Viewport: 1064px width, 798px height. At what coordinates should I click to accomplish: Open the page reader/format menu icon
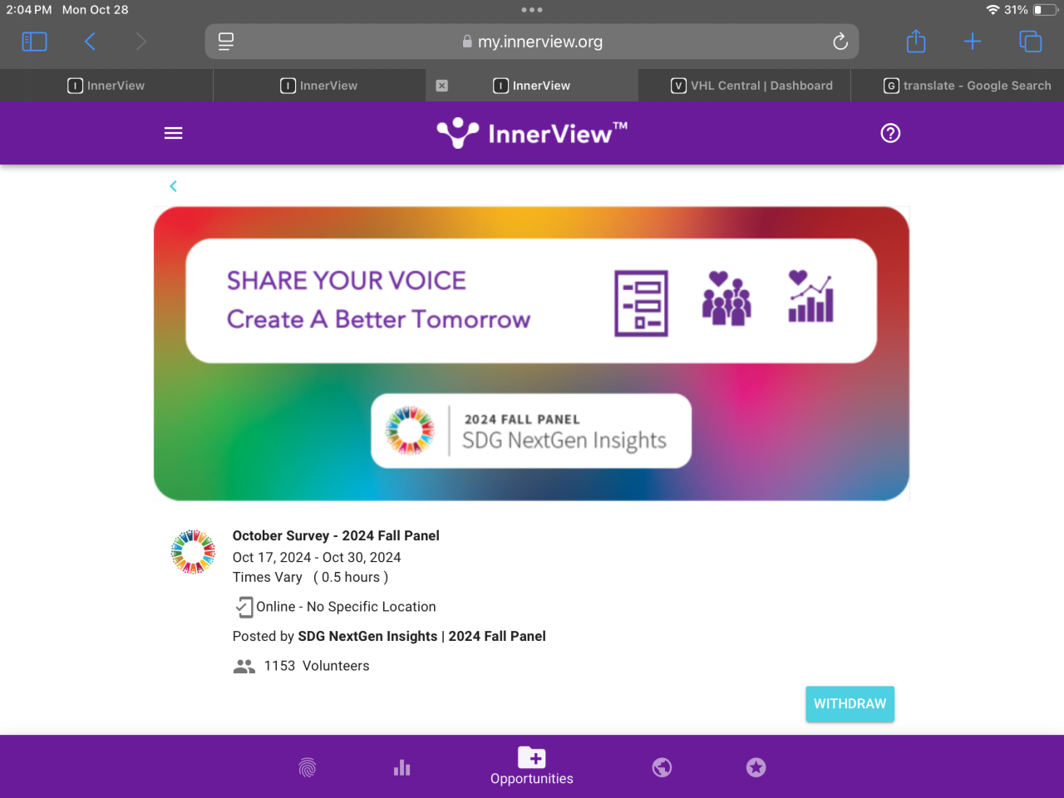point(226,42)
